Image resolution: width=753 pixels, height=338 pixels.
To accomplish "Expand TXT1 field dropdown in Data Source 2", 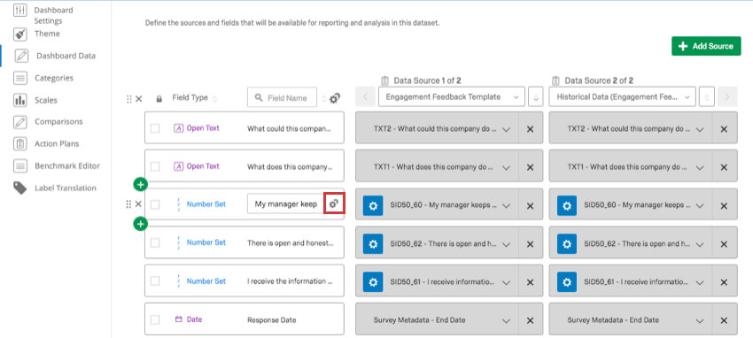I will coord(700,168).
